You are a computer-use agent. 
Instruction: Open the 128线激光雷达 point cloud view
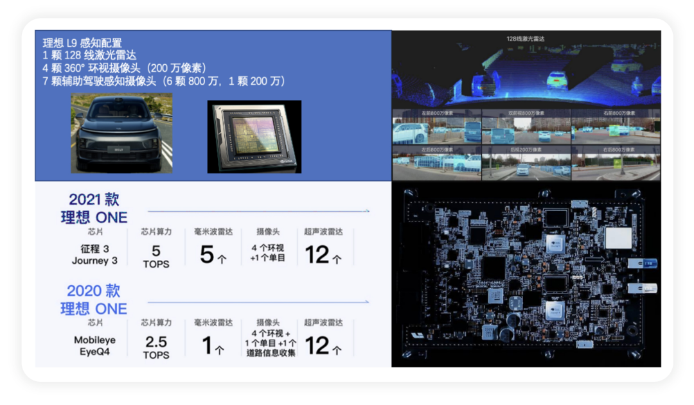tap(526, 70)
